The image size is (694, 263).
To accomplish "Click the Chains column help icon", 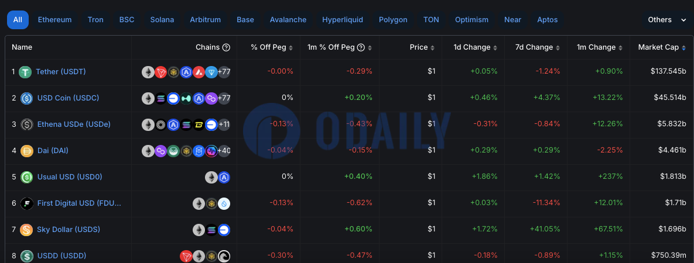I will pyautogui.click(x=226, y=47).
